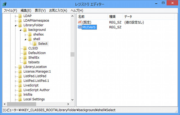Image resolution: width=180 pixels, height=115 pixels.
Task: Click the shell folder icon
Action: (30, 39)
